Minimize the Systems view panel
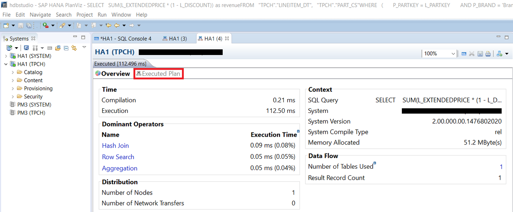 75,37
